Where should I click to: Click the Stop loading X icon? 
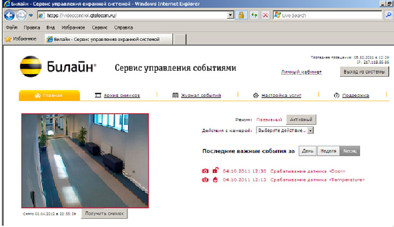265,16
